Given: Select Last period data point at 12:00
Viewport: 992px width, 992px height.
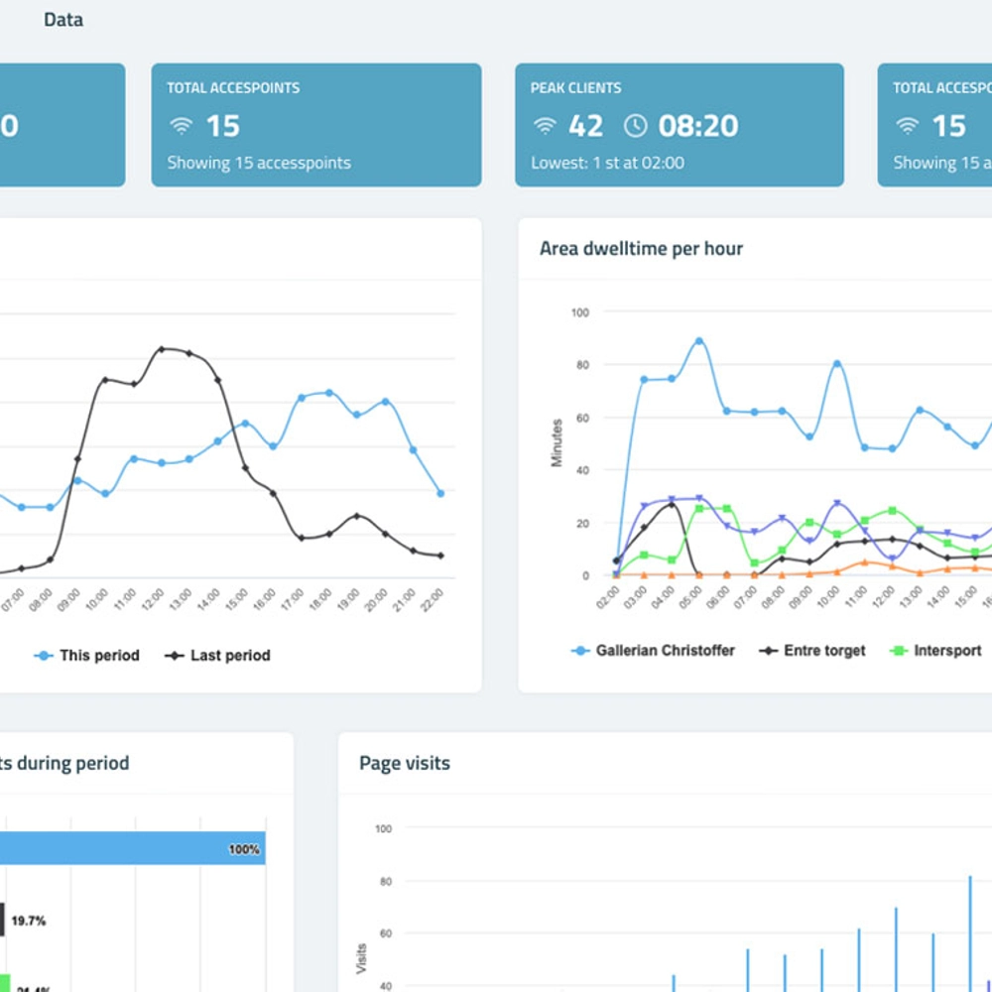Looking at the screenshot, I should click(x=162, y=349).
